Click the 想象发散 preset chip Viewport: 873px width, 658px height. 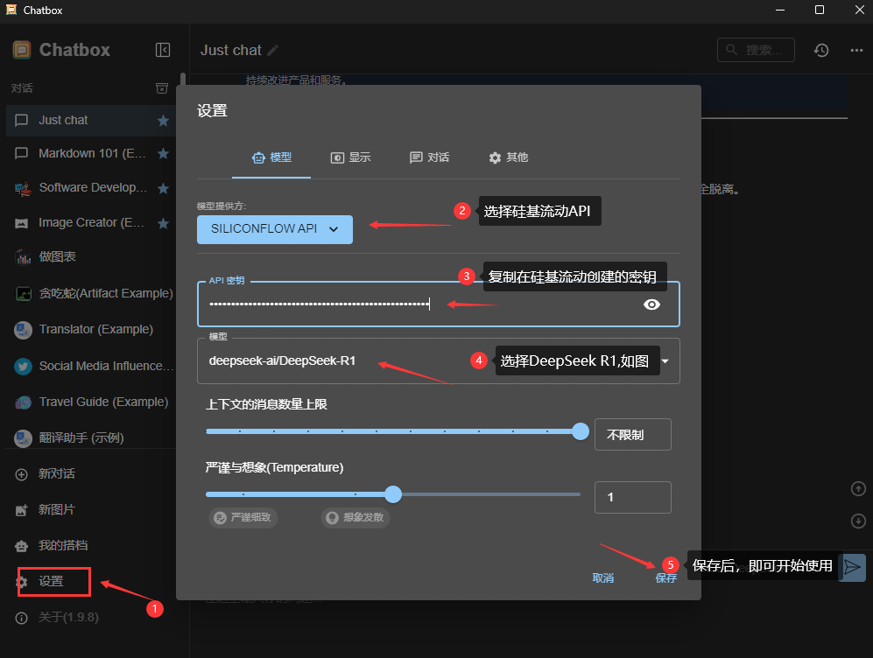(356, 518)
